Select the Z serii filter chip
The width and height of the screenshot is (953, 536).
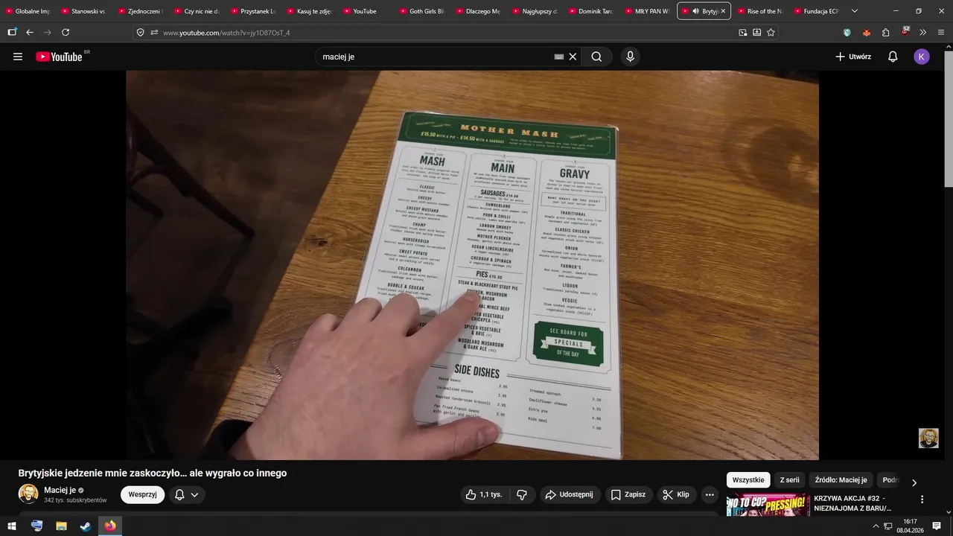789,480
